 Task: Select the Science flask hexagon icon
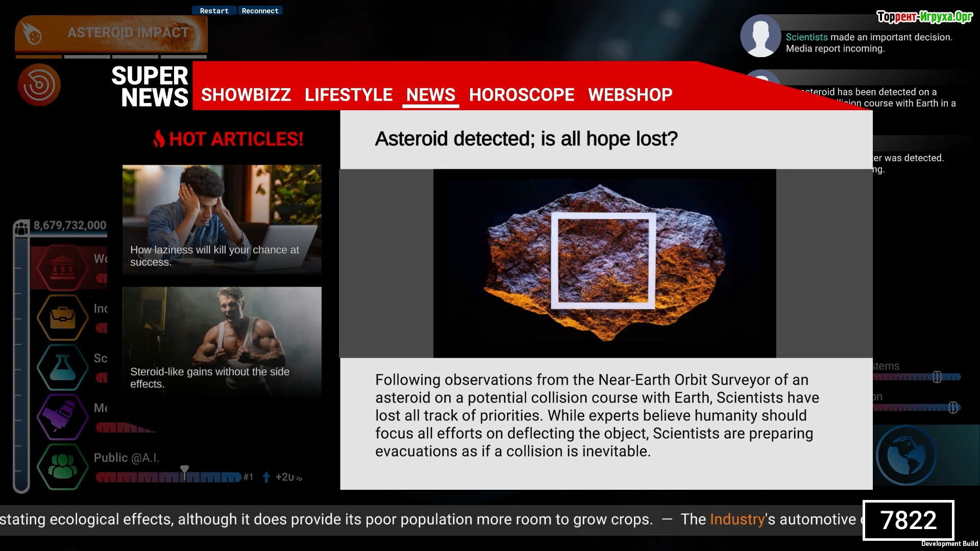point(62,367)
